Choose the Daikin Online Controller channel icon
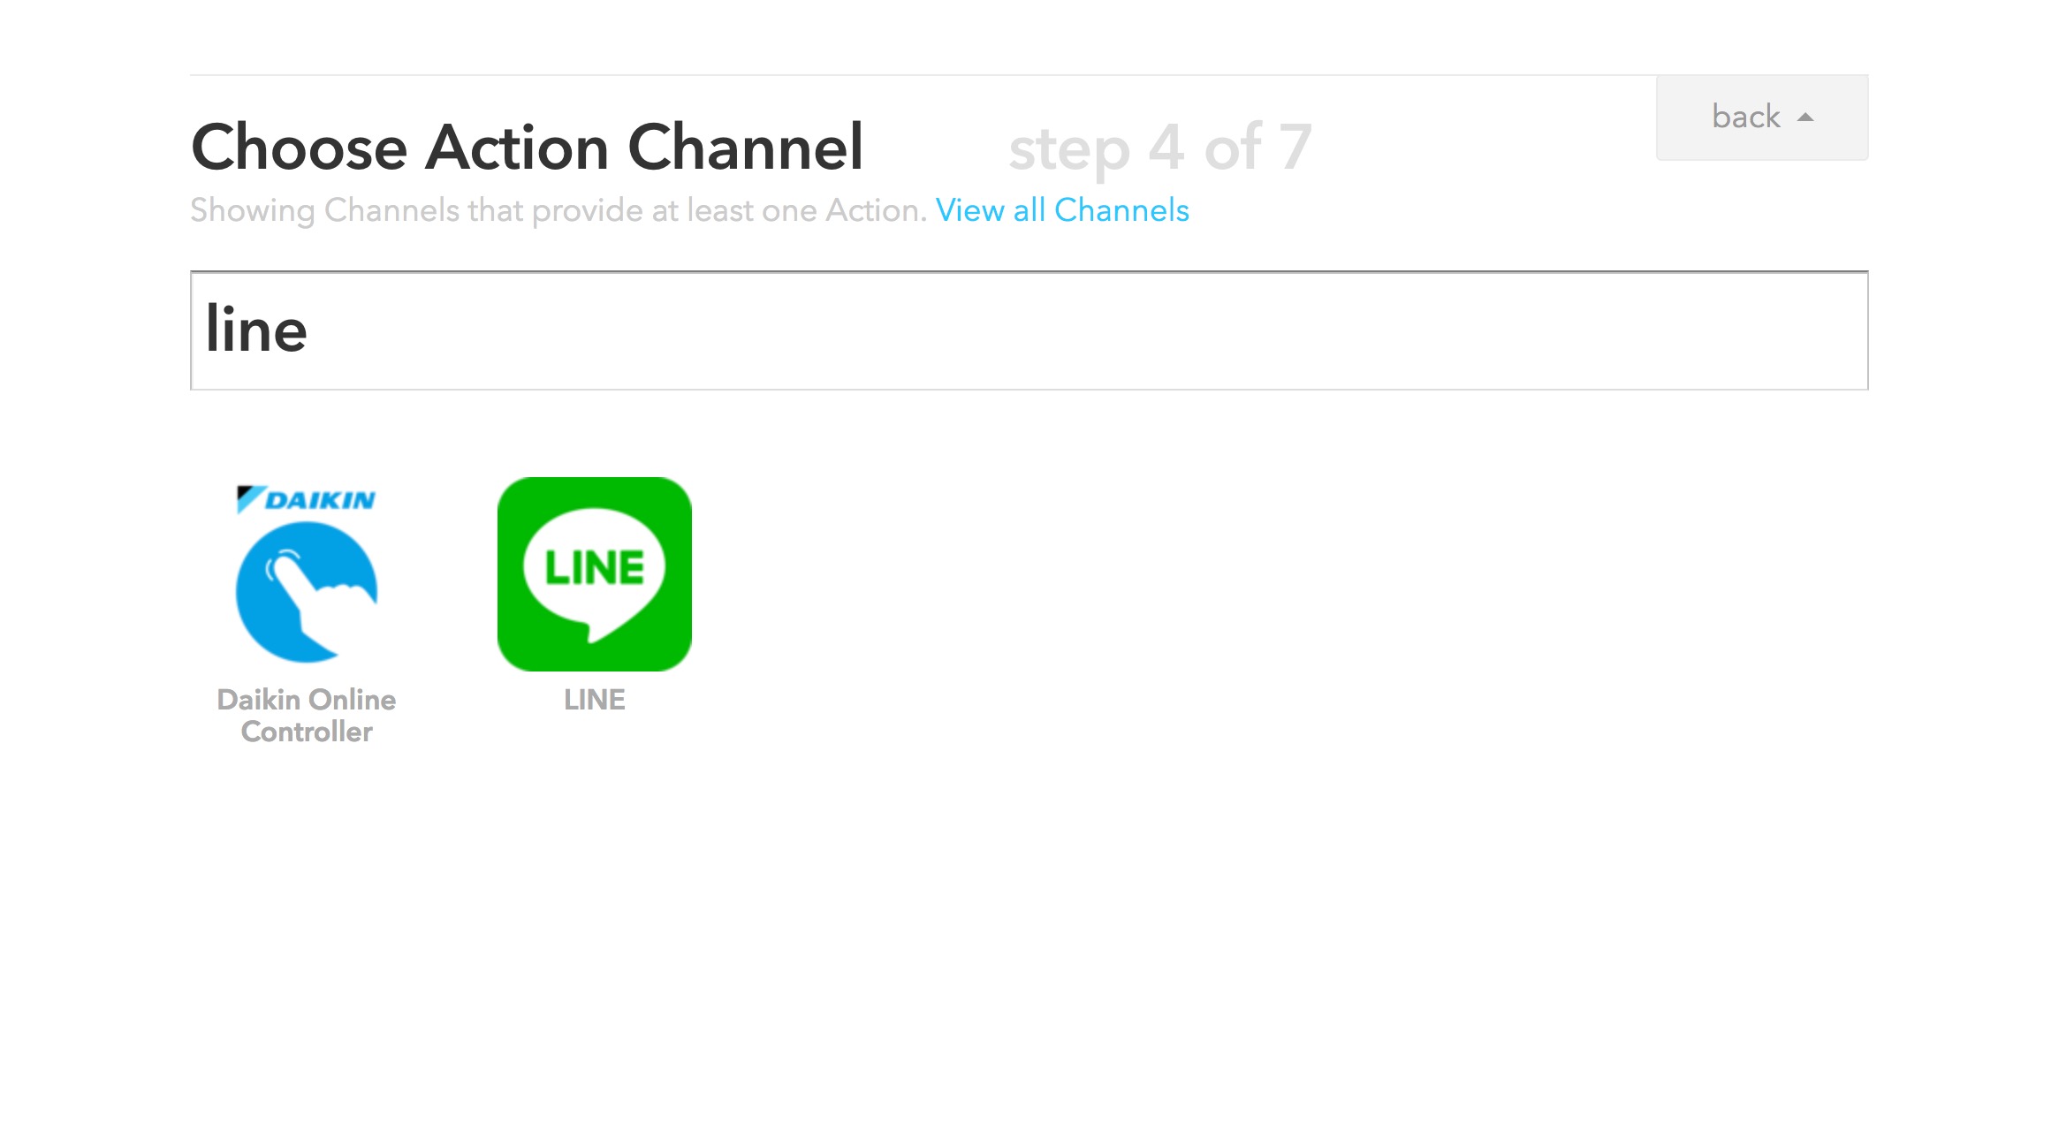Image resolution: width=2059 pixels, height=1138 pixels. 307,574
